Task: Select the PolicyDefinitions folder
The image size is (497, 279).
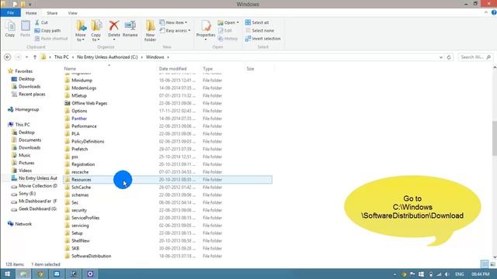Action: pyautogui.click(x=88, y=141)
